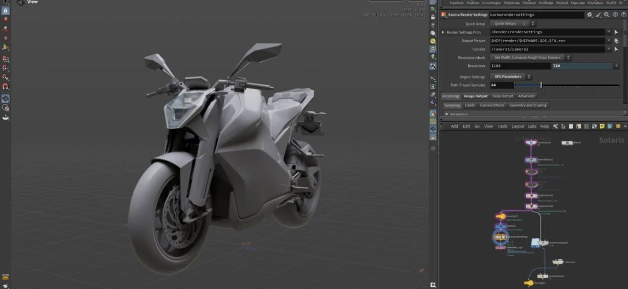Select the domelight1 node in network
Screen dimensions: 628x289
pyautogui.click(x=501, y=216)
